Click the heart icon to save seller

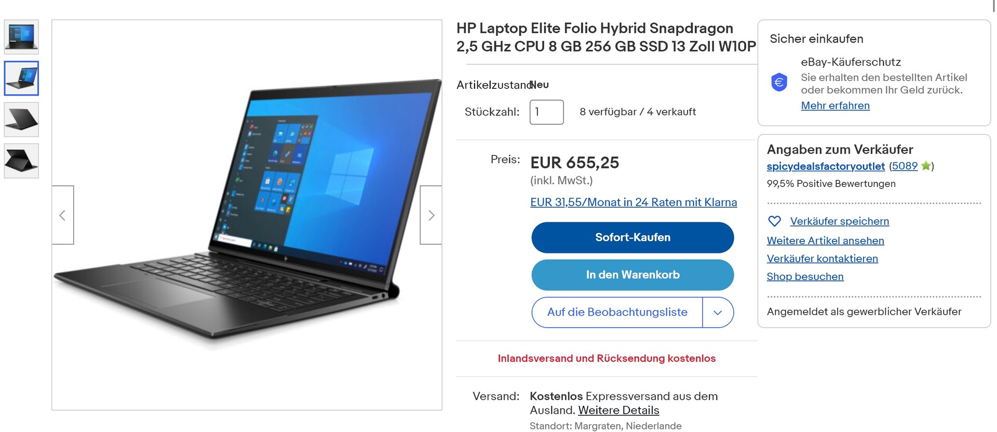coord(774,221)
